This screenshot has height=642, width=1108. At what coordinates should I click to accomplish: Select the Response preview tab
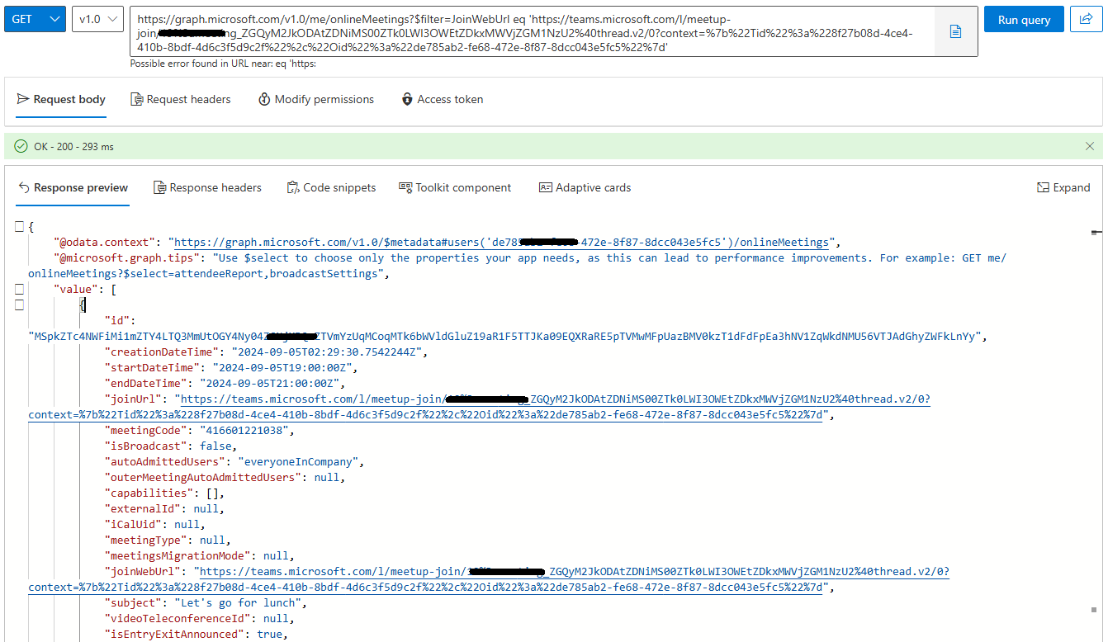(73, 187)
